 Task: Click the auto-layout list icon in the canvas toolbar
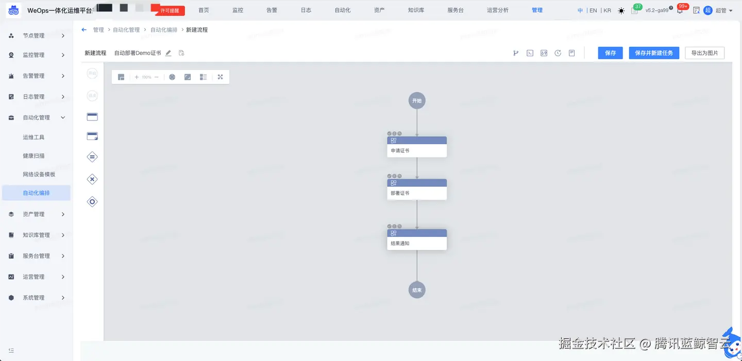204,77
